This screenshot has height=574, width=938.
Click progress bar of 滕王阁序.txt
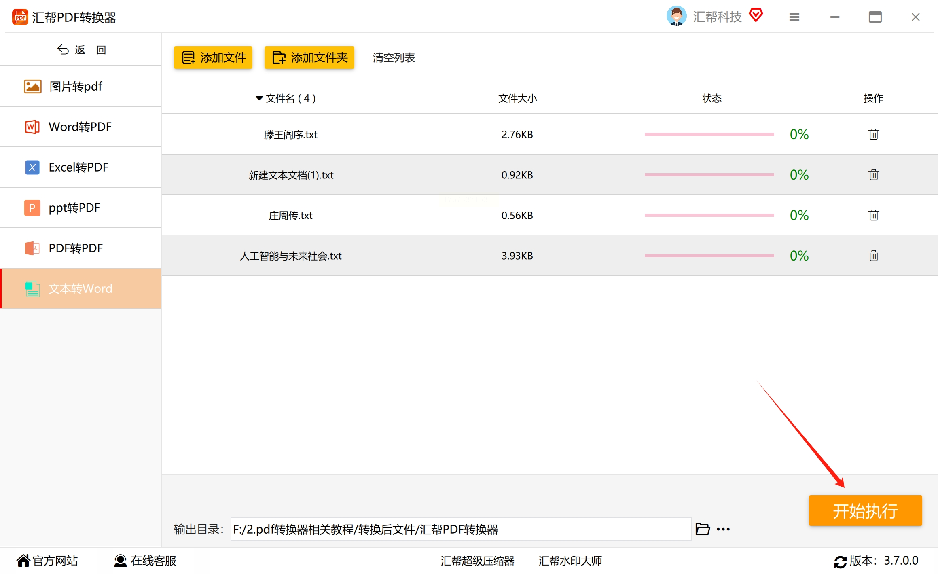(709, 134)
